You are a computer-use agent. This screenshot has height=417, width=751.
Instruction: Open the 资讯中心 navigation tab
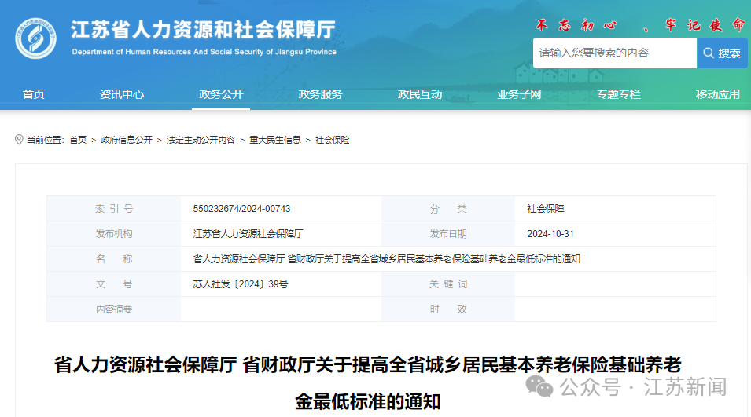(x=122, y=94)
